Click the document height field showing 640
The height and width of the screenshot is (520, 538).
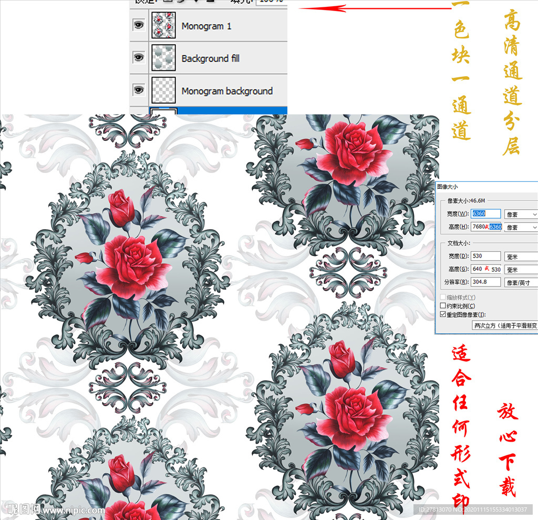[x=486, y=269]
